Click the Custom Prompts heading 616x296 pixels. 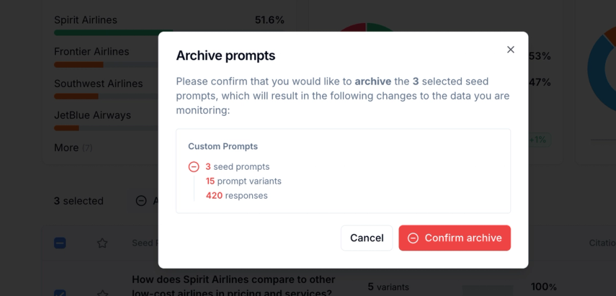coord(223,146)
